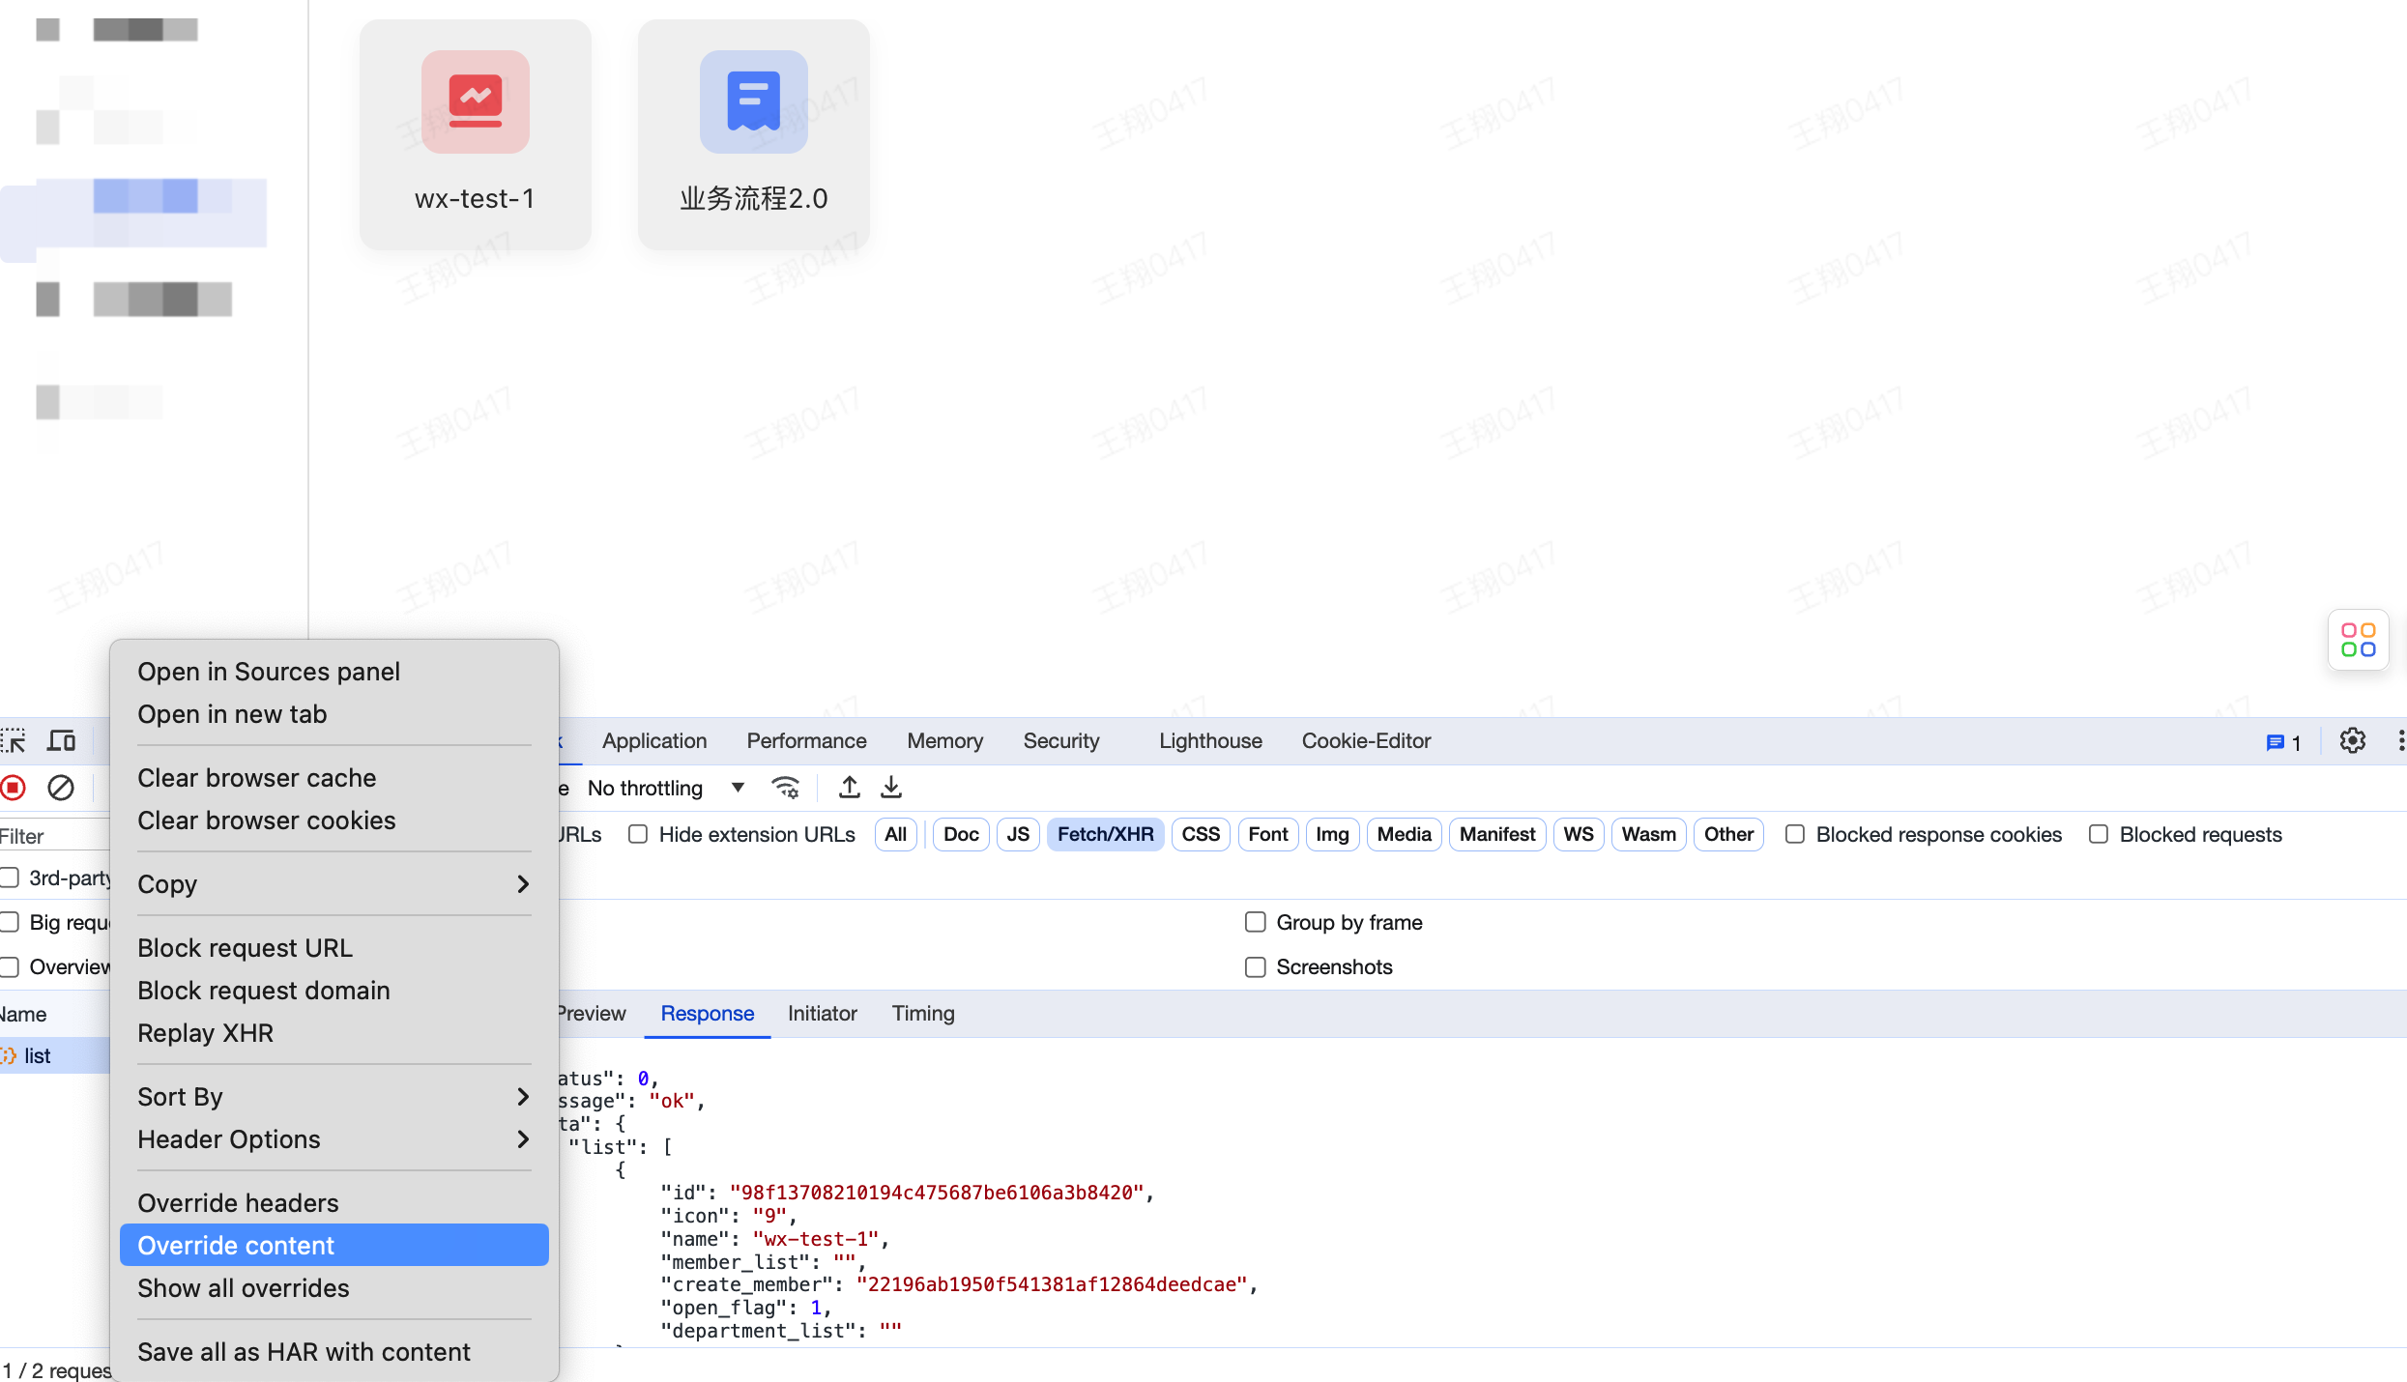Toggle the Hide extension URLs checkbox
The width and height of the screenshot is (2407, 1382).
pyautogui.click(x=640, y=835)
